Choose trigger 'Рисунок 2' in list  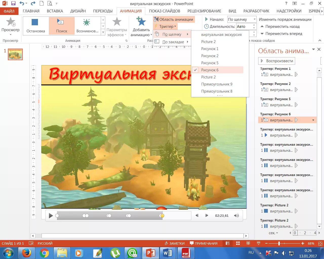click(210, 56)
